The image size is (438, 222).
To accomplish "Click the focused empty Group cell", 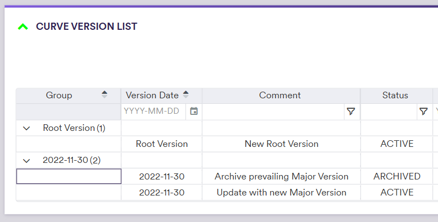I will pyautogui.click(x=68, y=177).
